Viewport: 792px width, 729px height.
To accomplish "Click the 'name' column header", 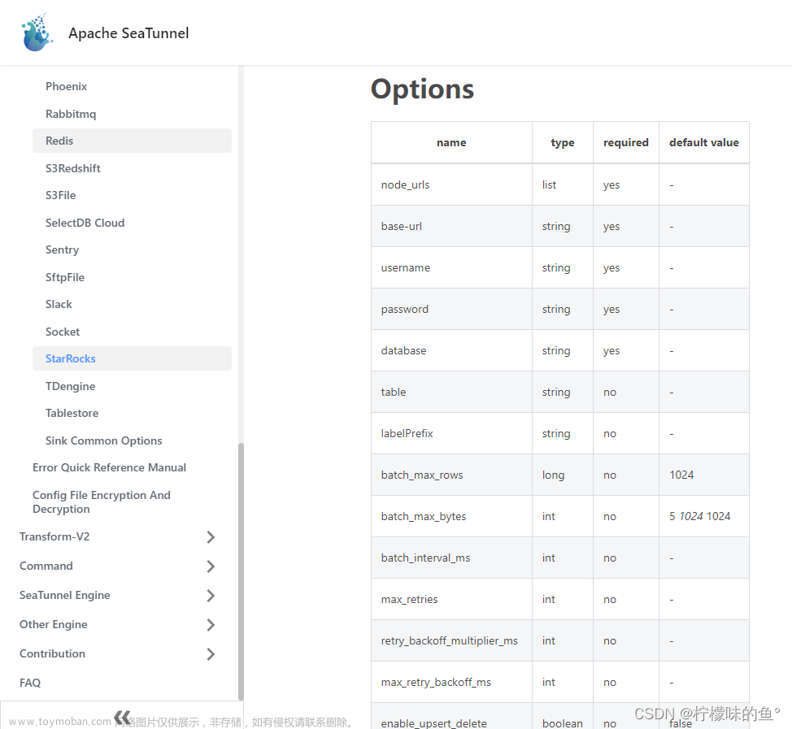I will [x=451, y=143].
